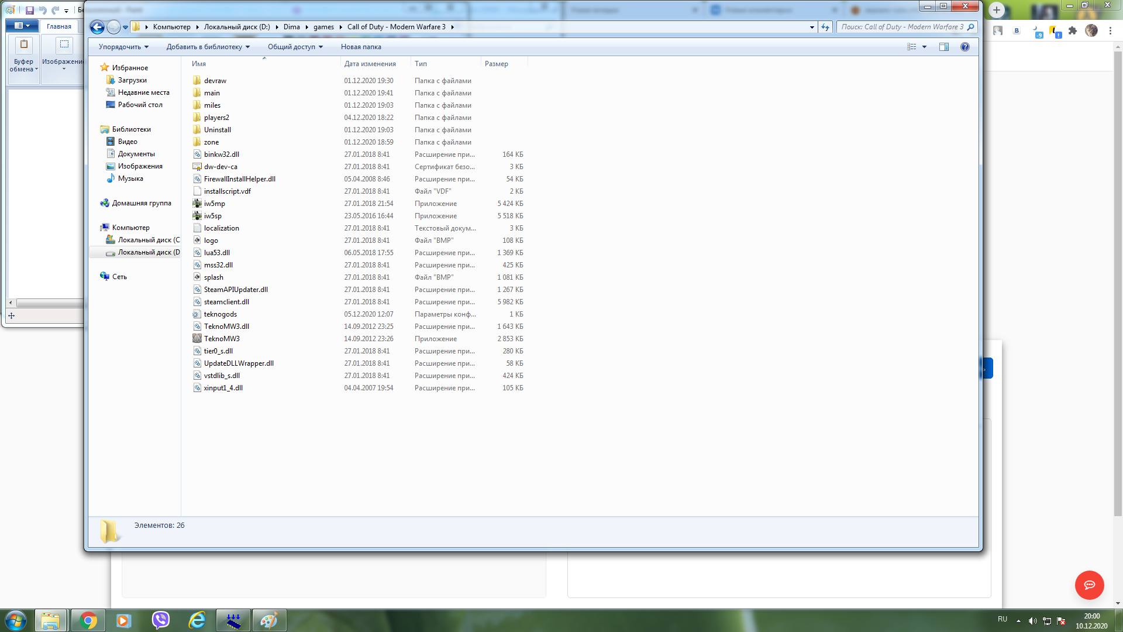The height and width of the screenshot is (632, 1123).
Task: Open the Упорядочить menu
Action: (123, 47)
